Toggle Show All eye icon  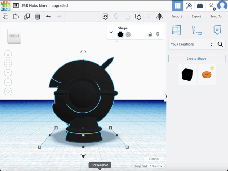point(105,17)
